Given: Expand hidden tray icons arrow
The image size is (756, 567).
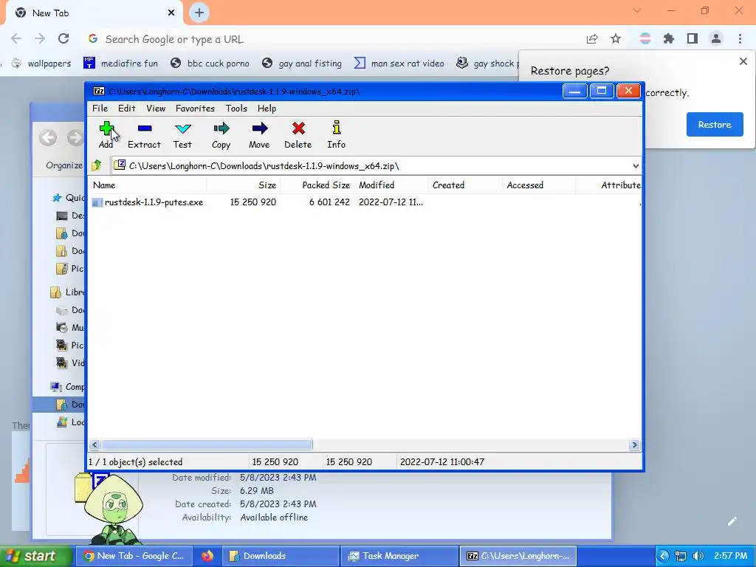Looking at the screenshot, I should click(664, 556).
